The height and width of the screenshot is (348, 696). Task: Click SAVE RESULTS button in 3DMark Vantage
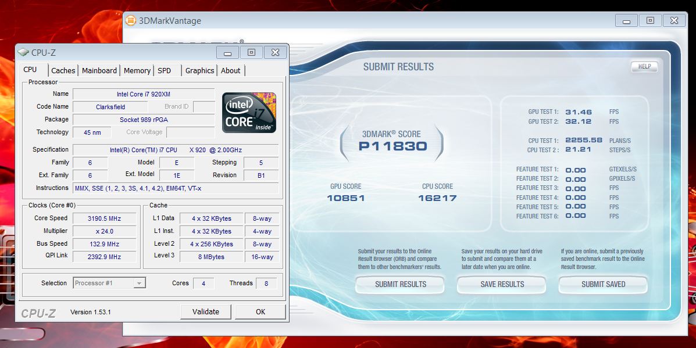[x=502, y=284]
